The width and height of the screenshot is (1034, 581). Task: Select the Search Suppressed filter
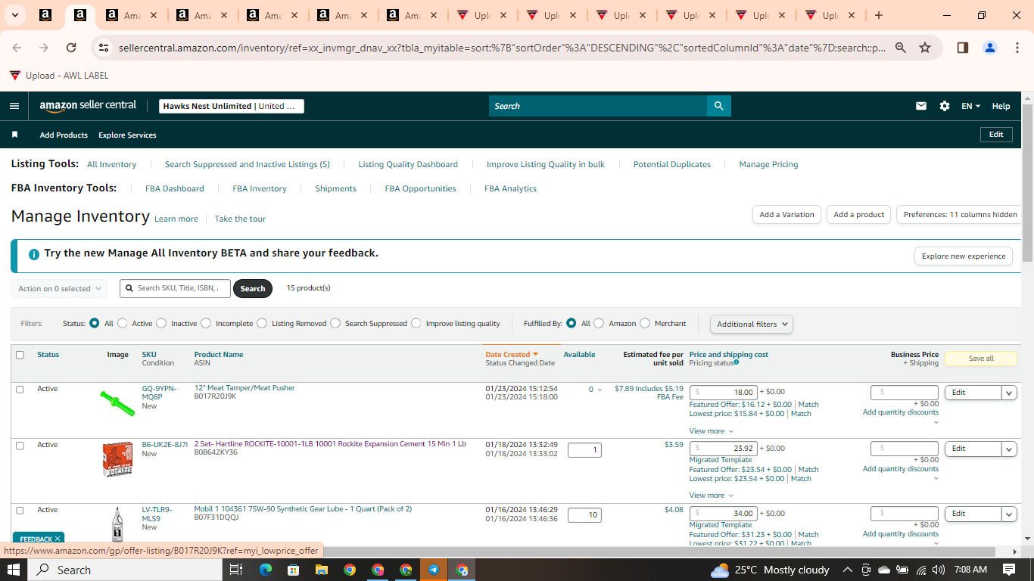(335, 323)
